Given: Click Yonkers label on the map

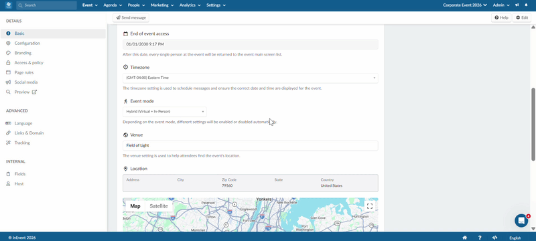Looking at the screenshot, I should (x=264, y=199).
